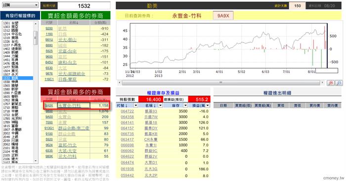
Task: Open buyer broker code link 9A9X
Action: coord(49,105)
